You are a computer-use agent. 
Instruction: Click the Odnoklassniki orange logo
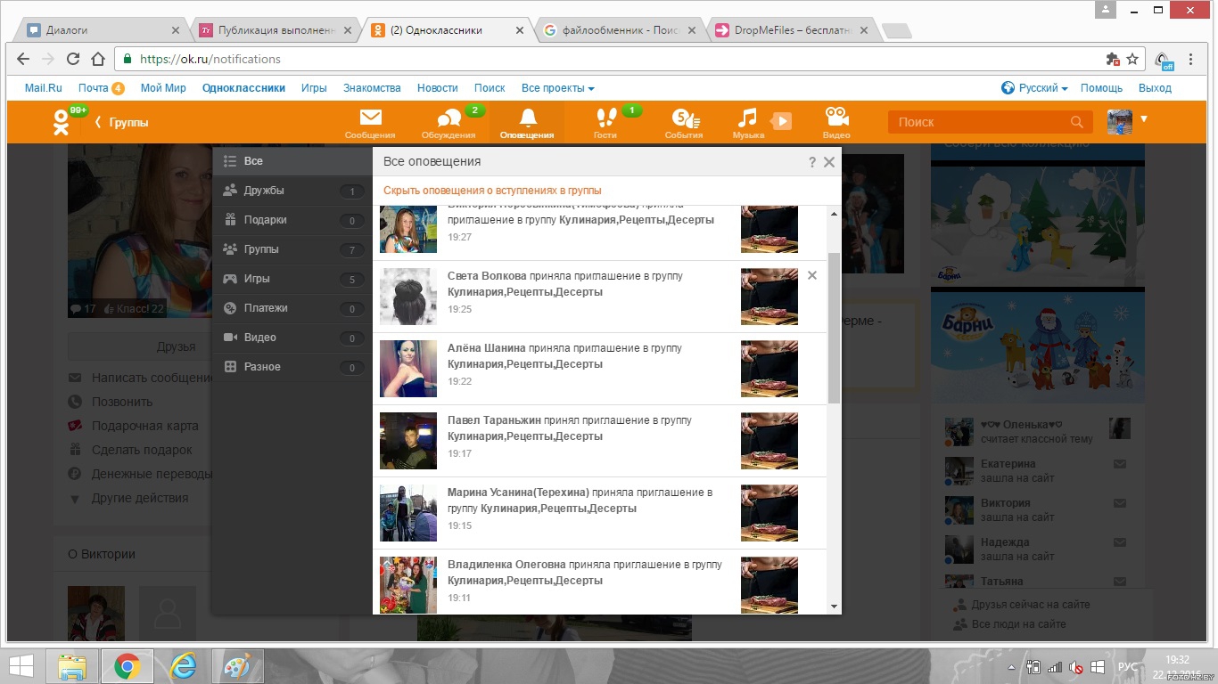pyautogui.click(x=61, y=122)
